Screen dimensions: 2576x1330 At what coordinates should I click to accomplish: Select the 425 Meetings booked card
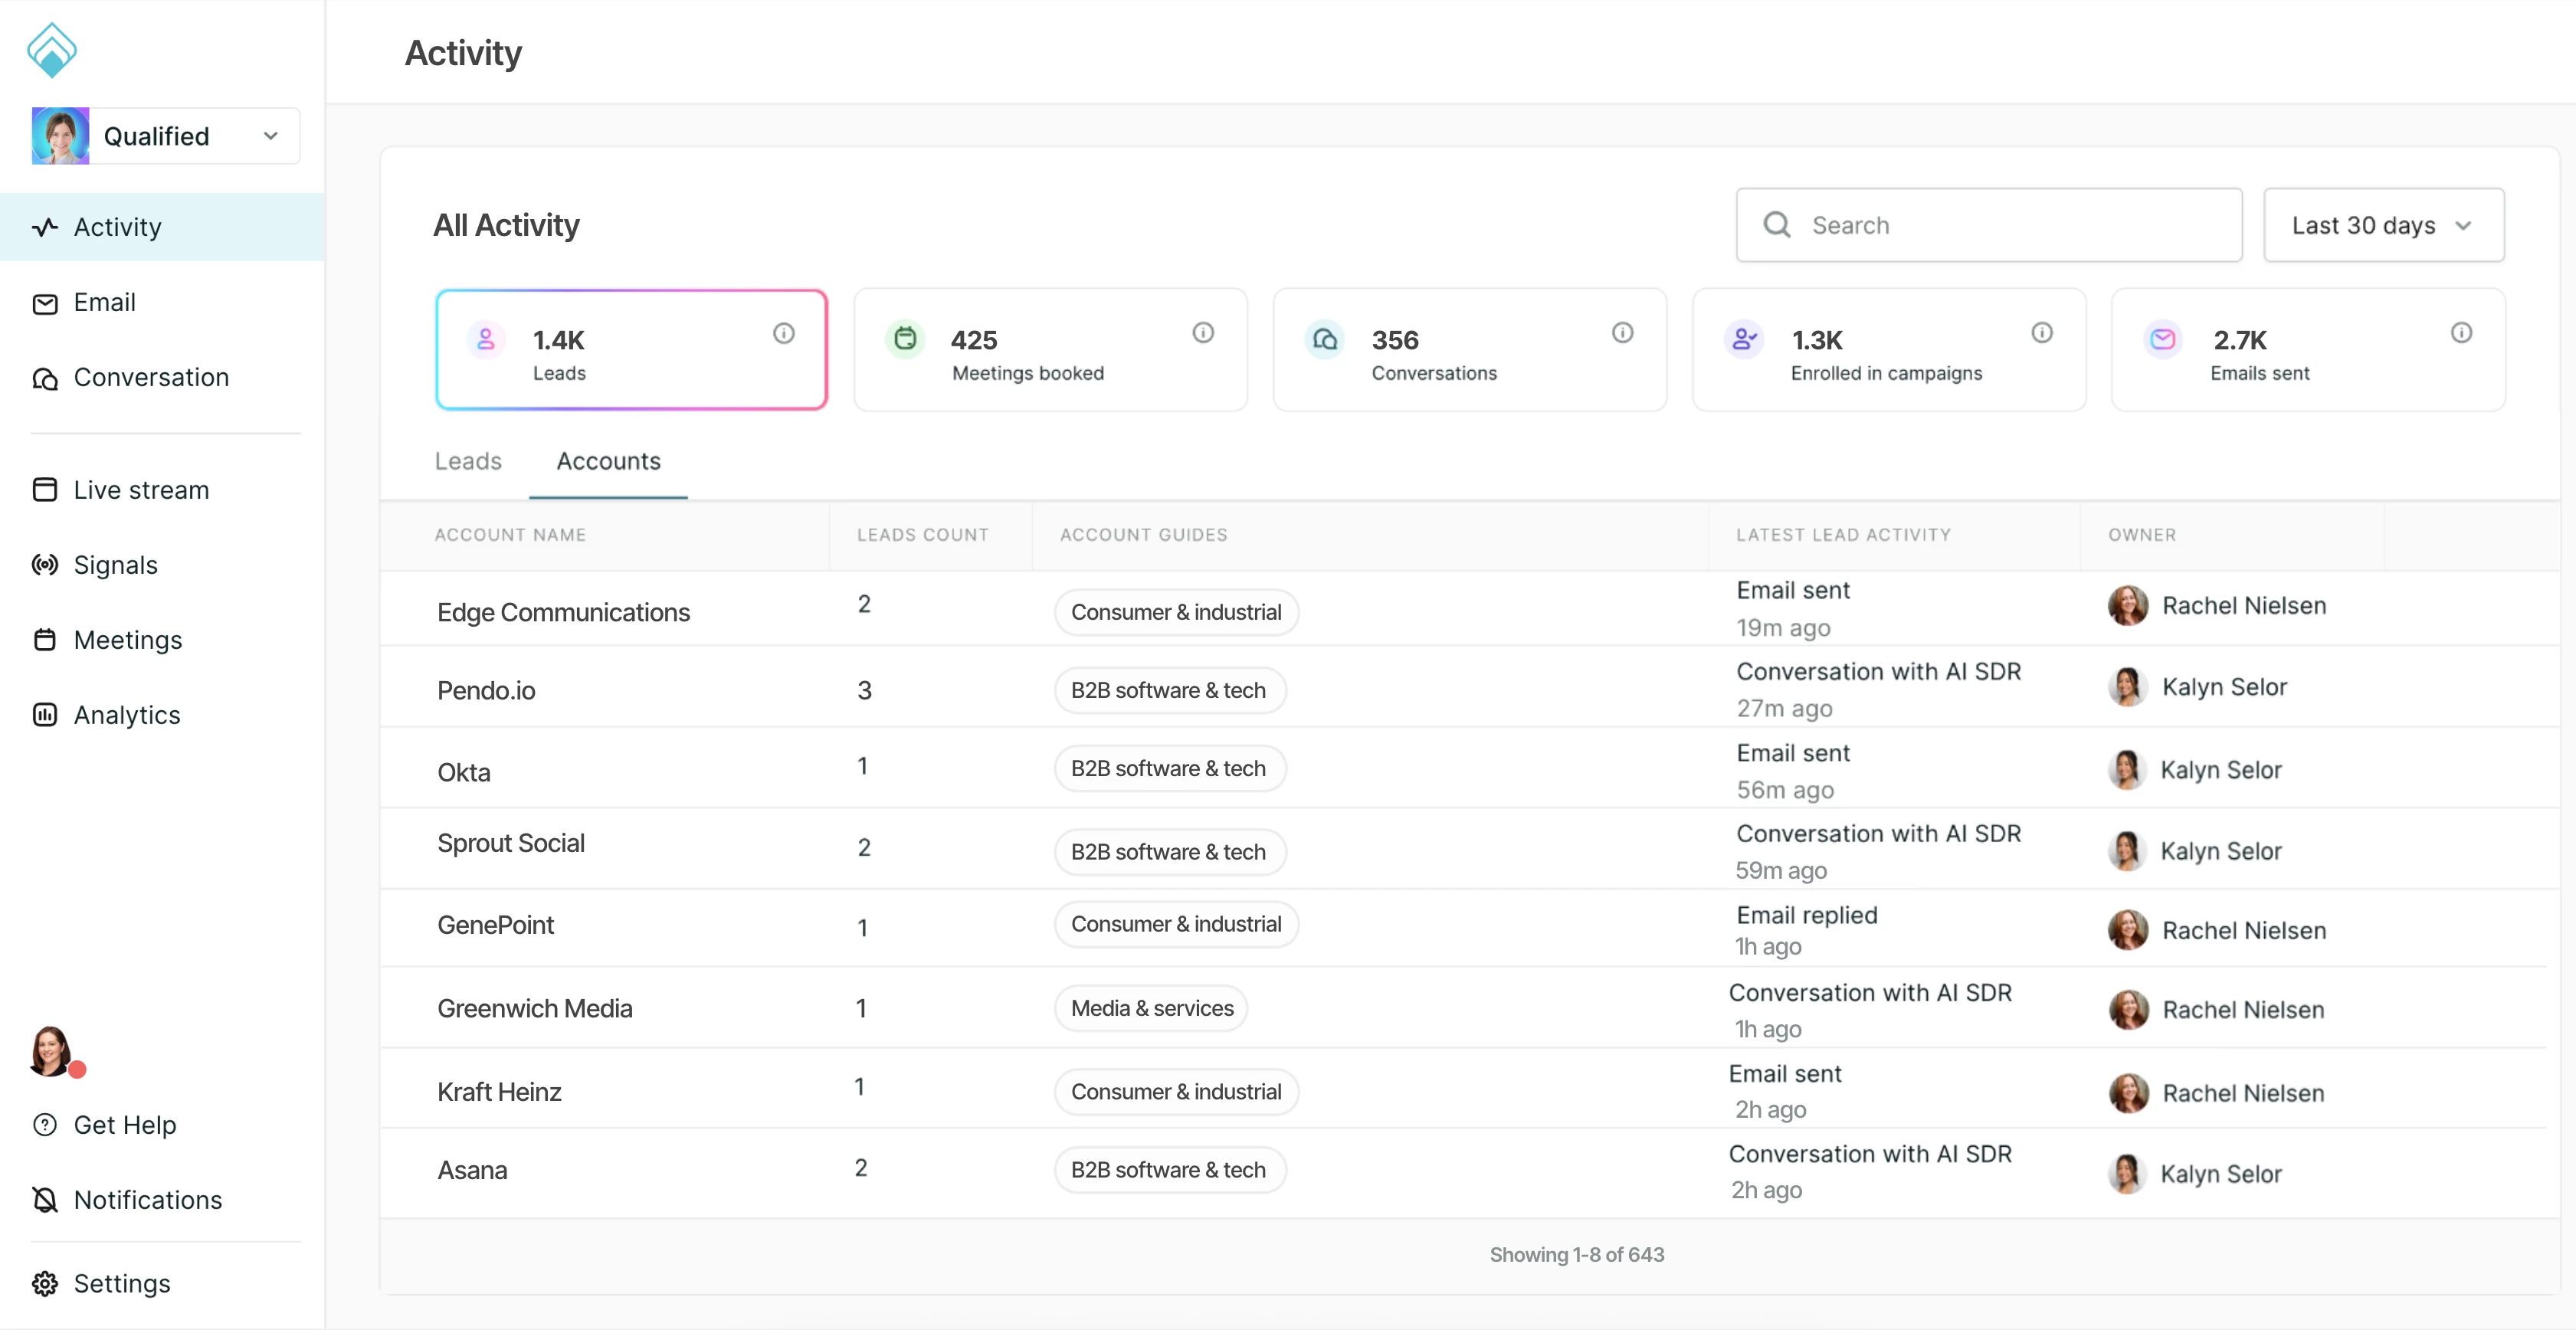click(1050, 350)
